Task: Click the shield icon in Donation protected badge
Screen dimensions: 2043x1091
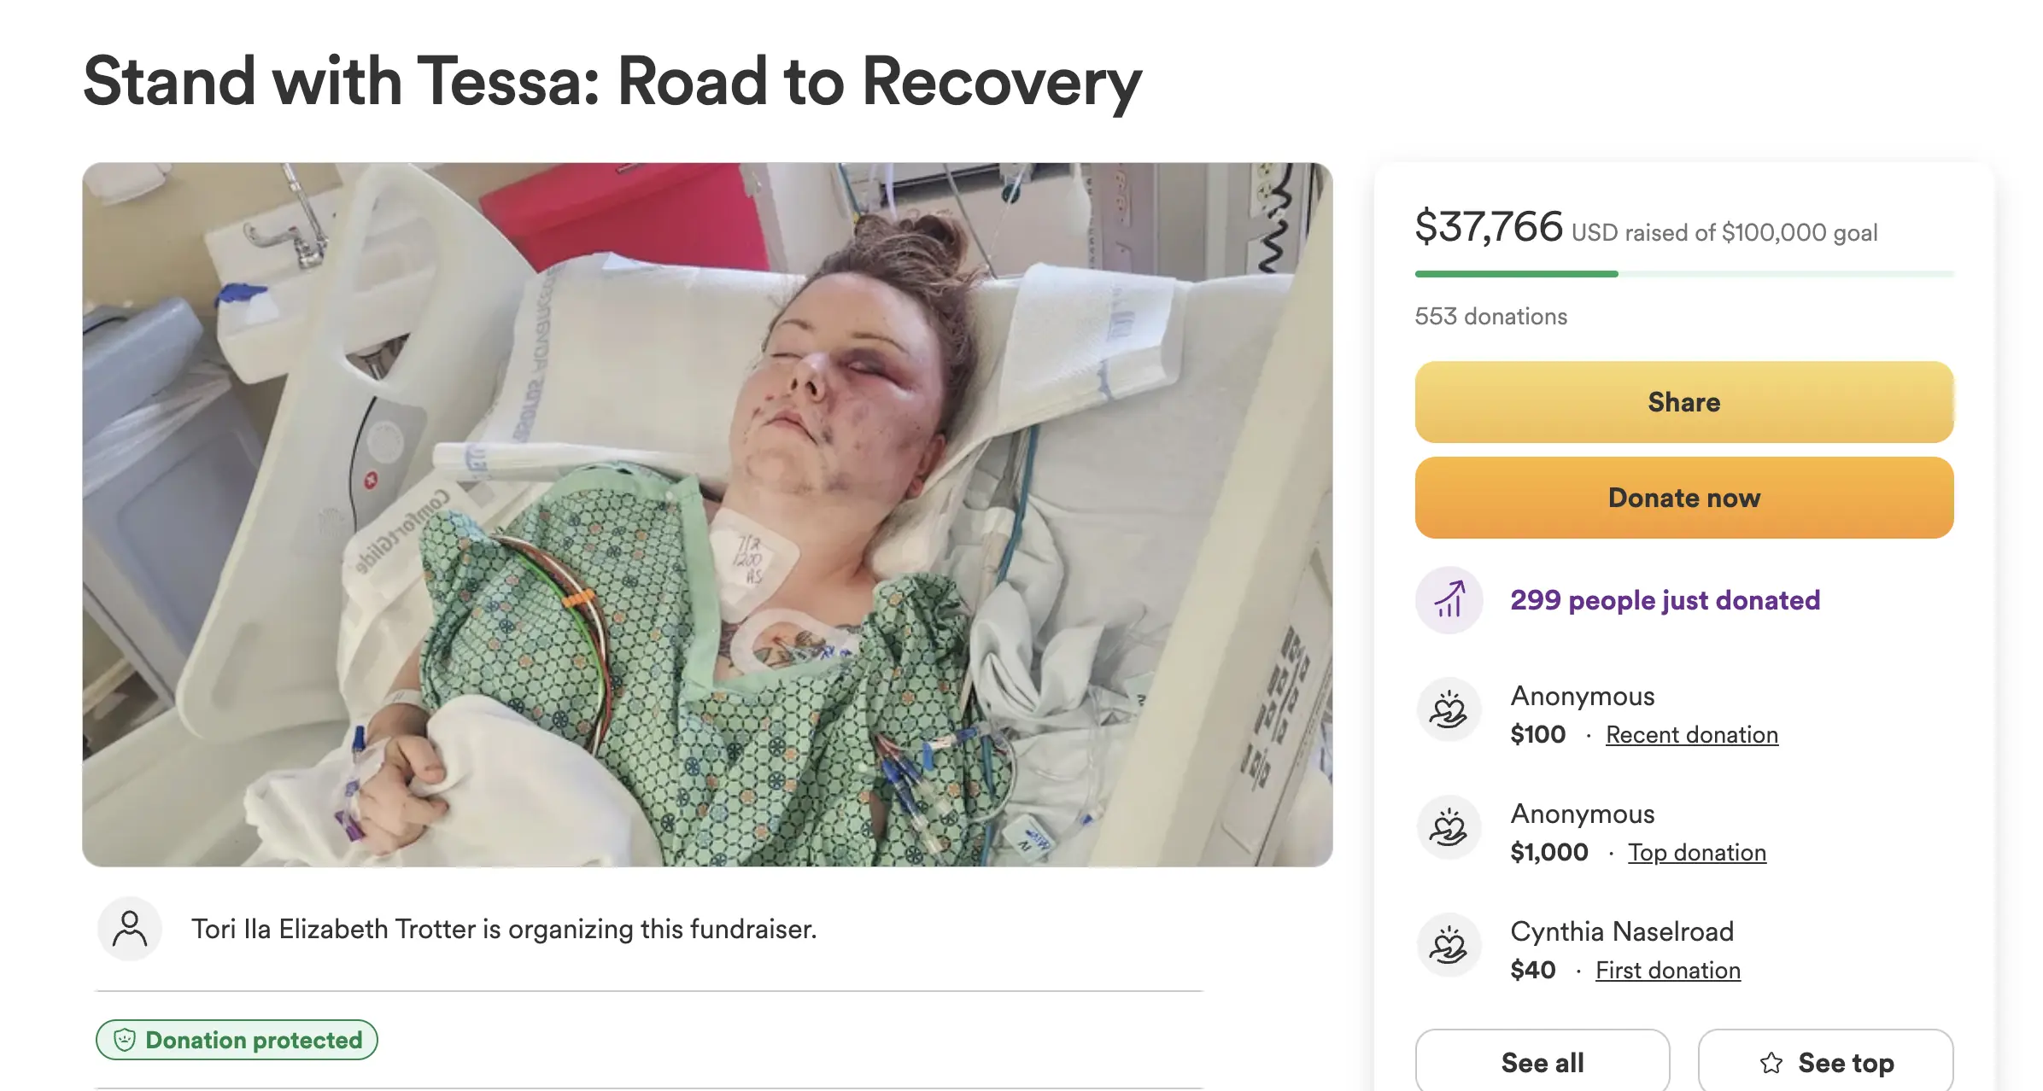Action: click(x=126, y=1040)
